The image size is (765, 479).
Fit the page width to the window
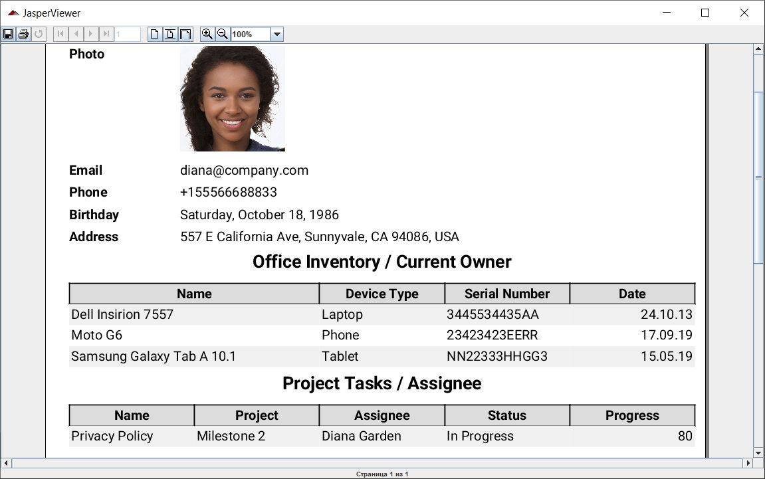187,34
